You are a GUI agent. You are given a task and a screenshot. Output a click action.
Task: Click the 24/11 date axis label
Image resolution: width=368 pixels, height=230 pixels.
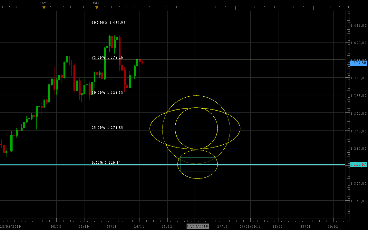pos(139,227)
